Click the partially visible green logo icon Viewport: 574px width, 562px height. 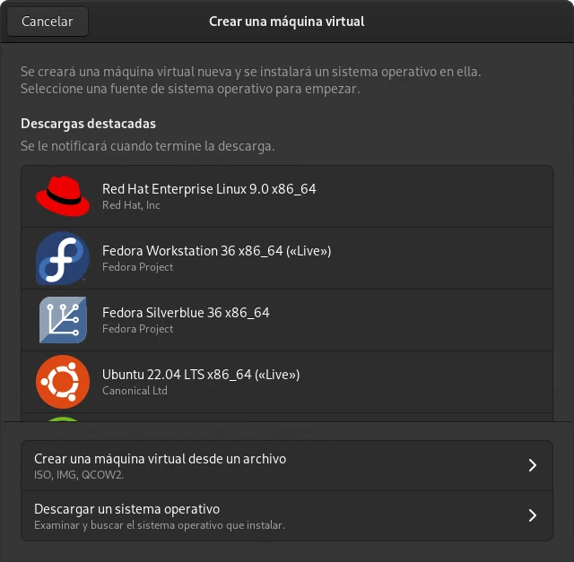tap(63, 418)
